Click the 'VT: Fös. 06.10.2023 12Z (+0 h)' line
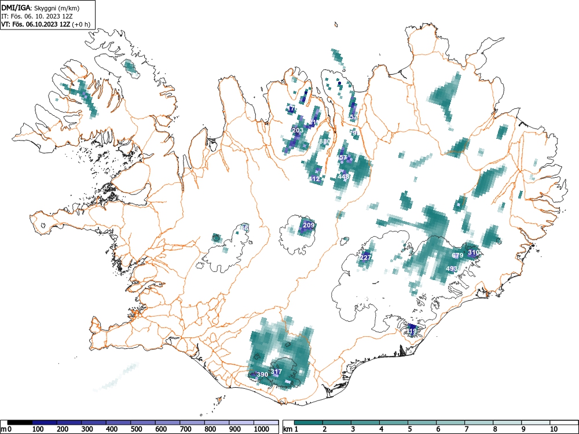Viewport: 579px width, 434px height. 45,24
